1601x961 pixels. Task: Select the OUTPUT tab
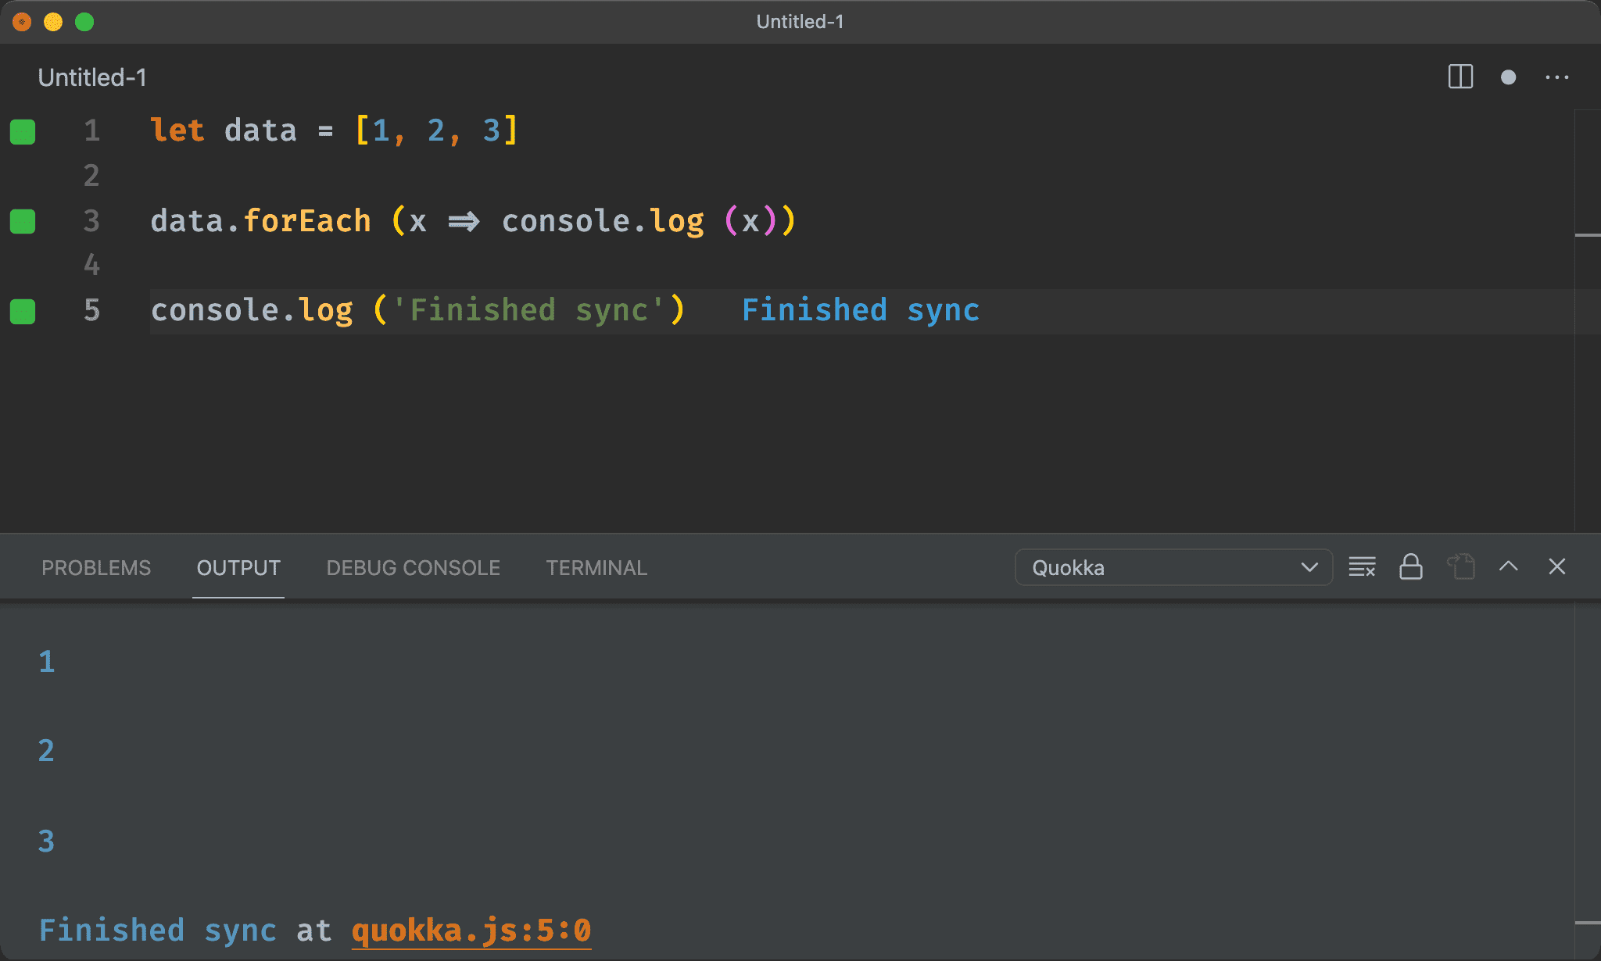pos(238,568)
